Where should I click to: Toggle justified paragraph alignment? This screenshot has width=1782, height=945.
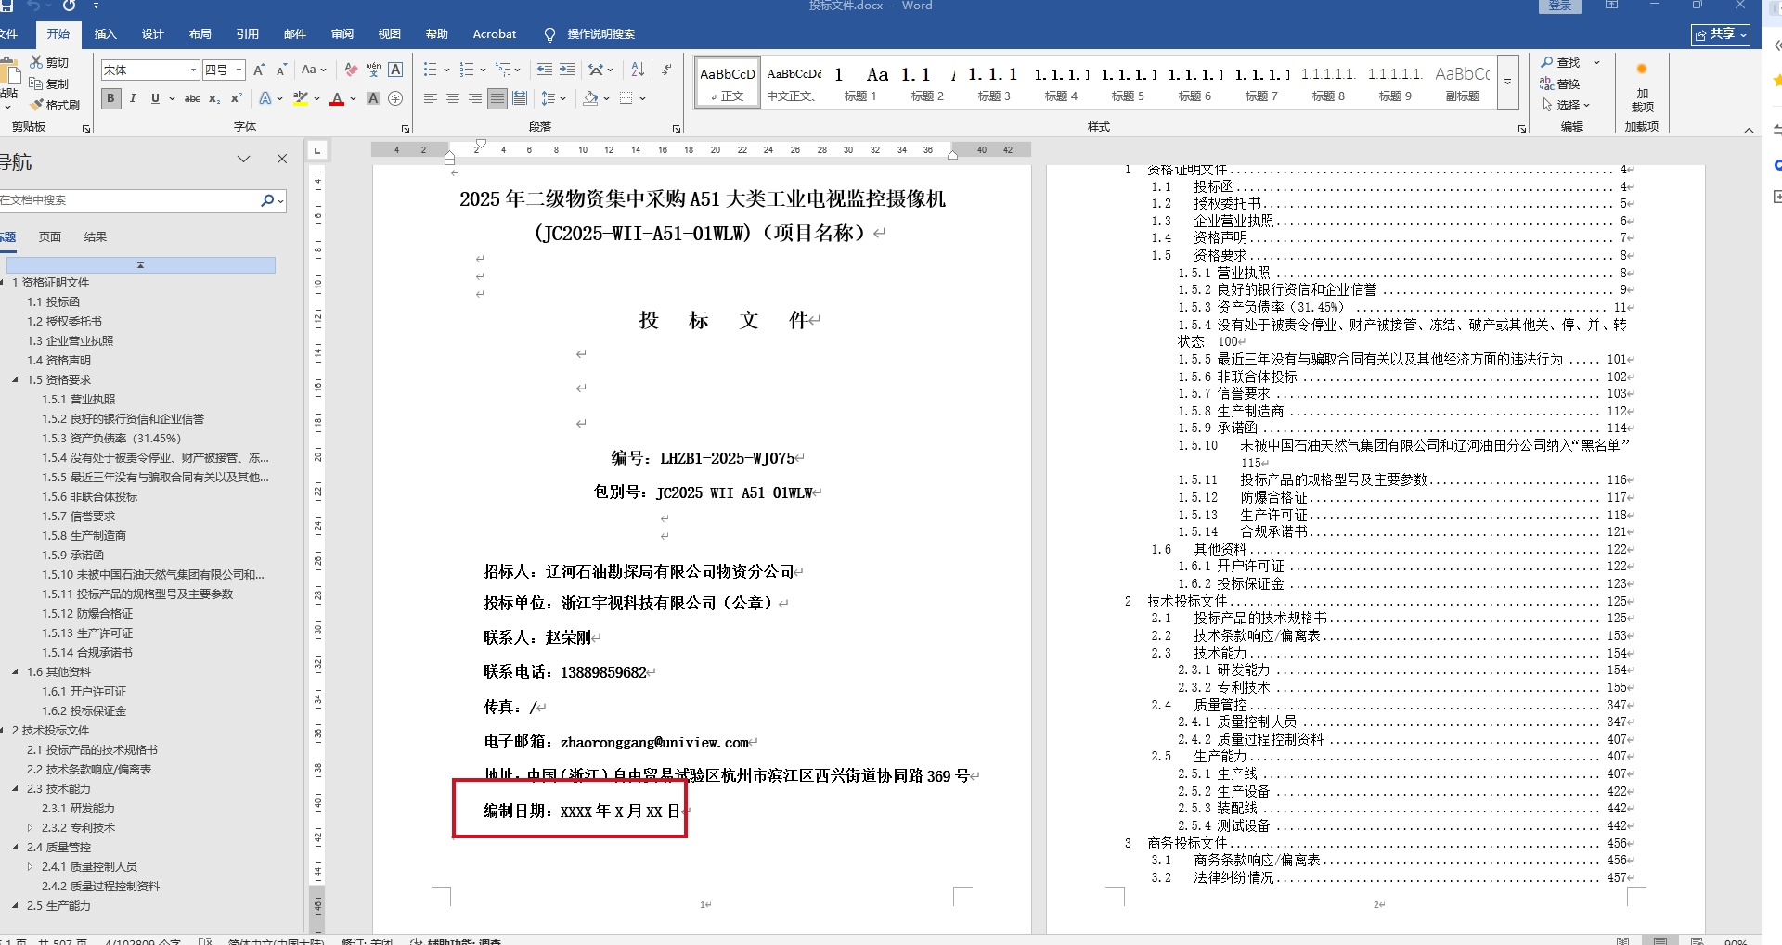click(x=497, y=98)
